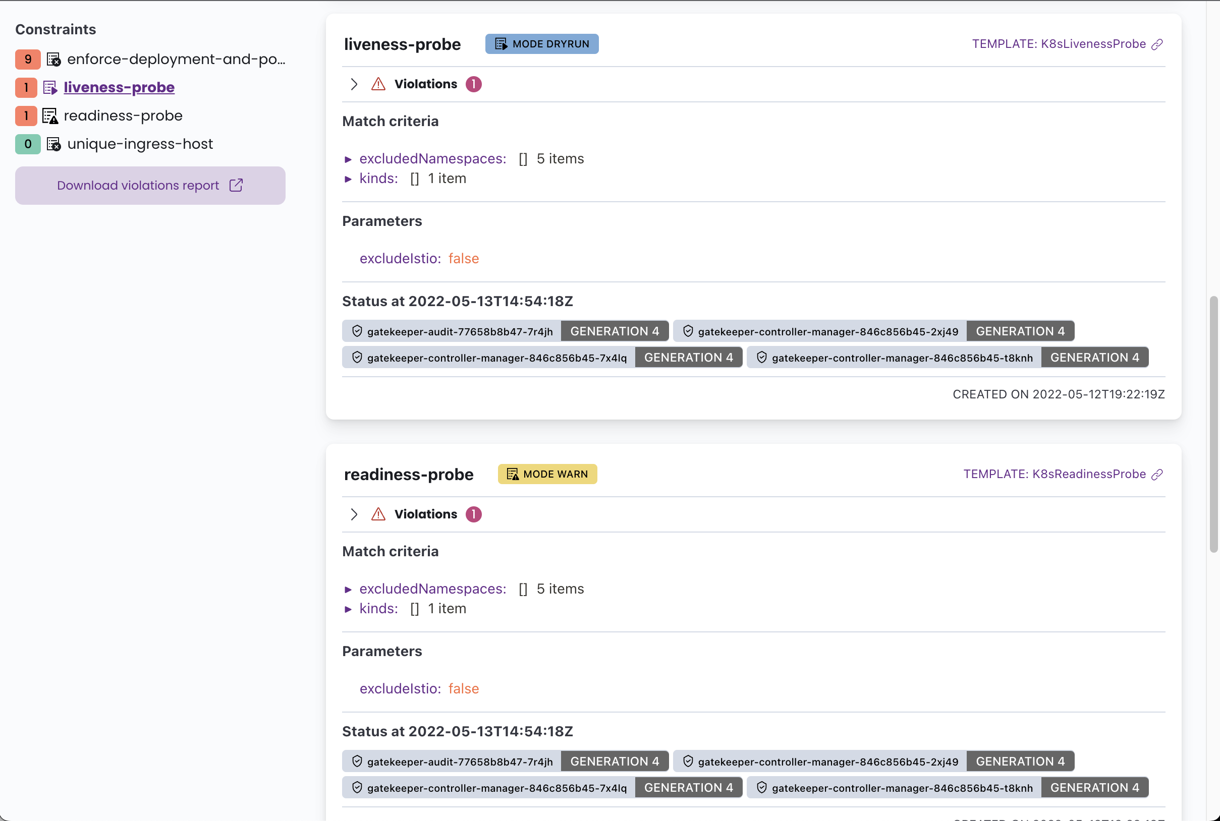Select readiness-probe in Constraints list
This screenshot has height=821, width=1220.
click(x=123, y=115)
